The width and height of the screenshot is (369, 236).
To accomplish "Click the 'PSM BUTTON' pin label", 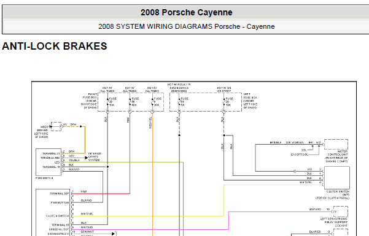I will [60, 202].
